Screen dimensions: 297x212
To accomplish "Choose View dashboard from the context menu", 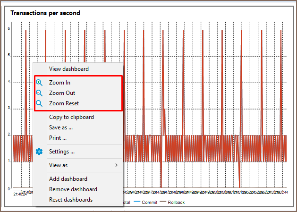I will click(68, 69).
